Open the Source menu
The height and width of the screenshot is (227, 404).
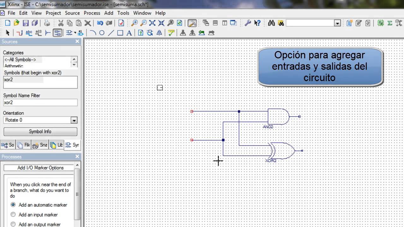[x=72, y=13]
